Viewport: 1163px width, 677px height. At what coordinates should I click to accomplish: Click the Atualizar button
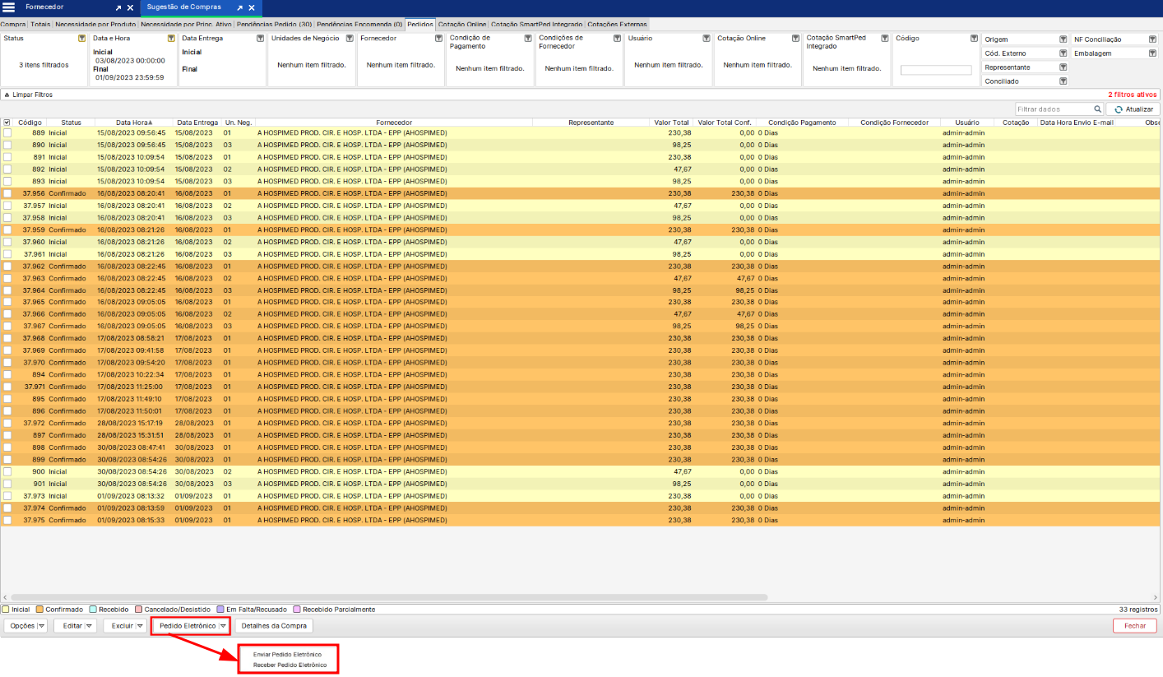1133,109
